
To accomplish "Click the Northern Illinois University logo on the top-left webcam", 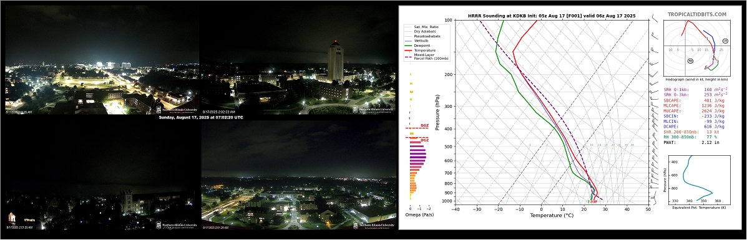I will 176,110.
